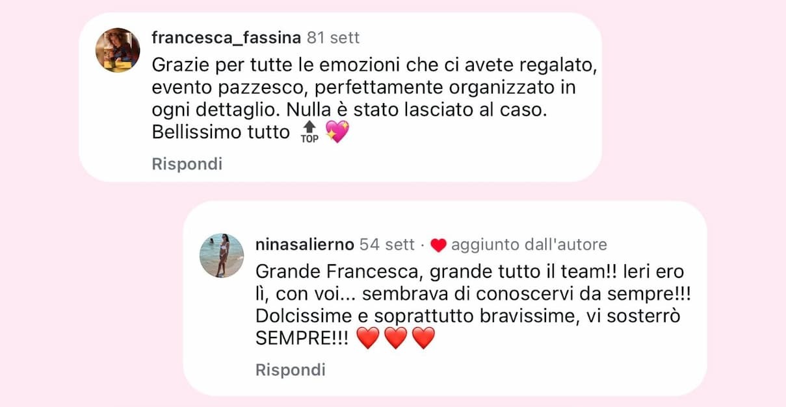Viewport: 786px width, 407px height.
Task: Click the first red heart after SEMPRE!!!
Action: pos(368,338)
